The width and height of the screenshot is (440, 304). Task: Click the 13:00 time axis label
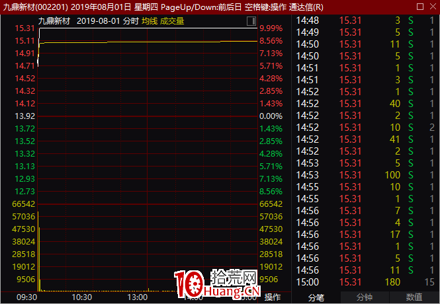137,297
